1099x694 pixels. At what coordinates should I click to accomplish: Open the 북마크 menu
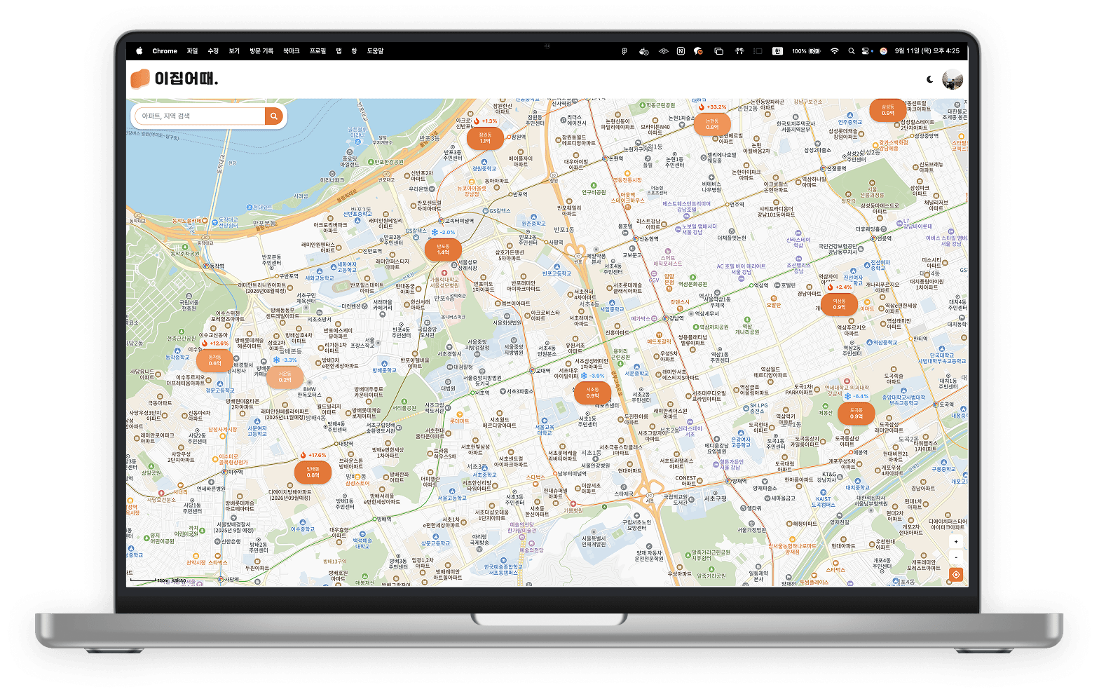point(291,51)
